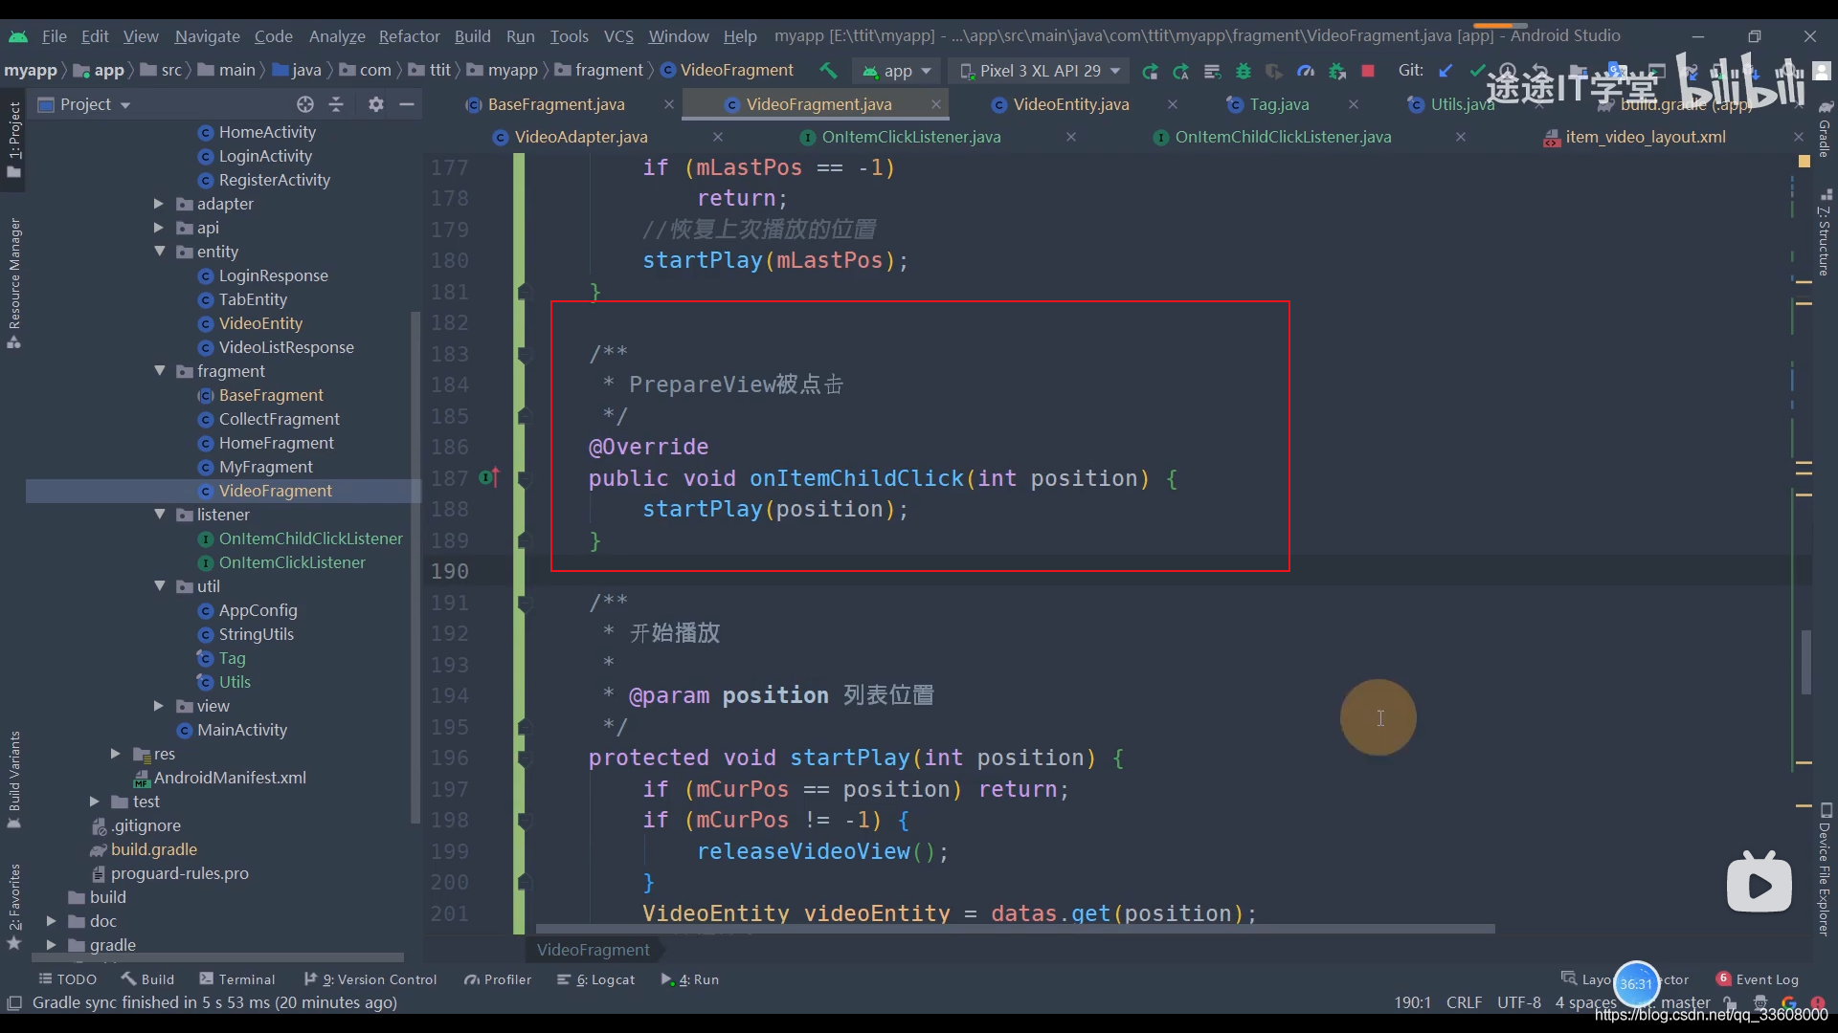Toggle the Build Variants tool window

click(x=14, y=780)
